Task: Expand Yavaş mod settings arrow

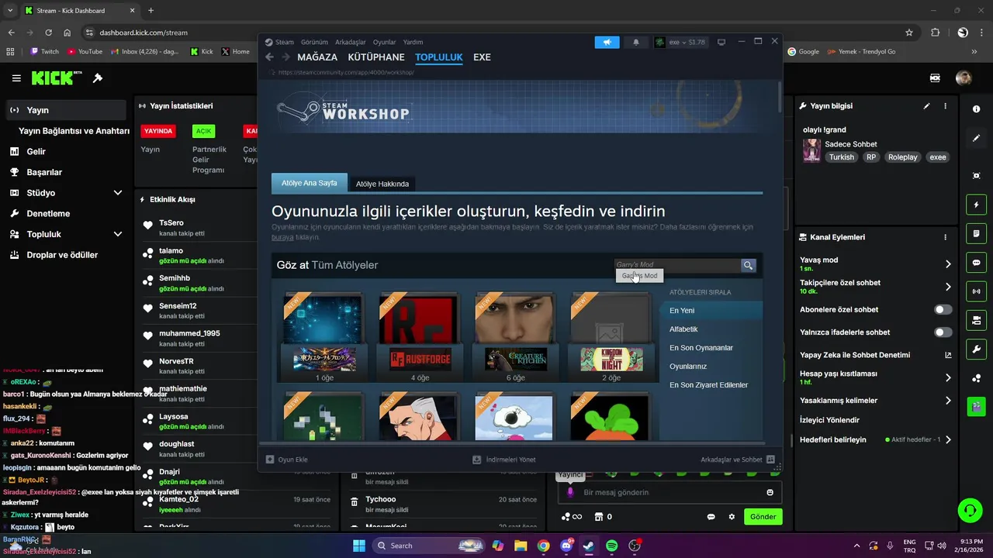Action: click(948, 264)
